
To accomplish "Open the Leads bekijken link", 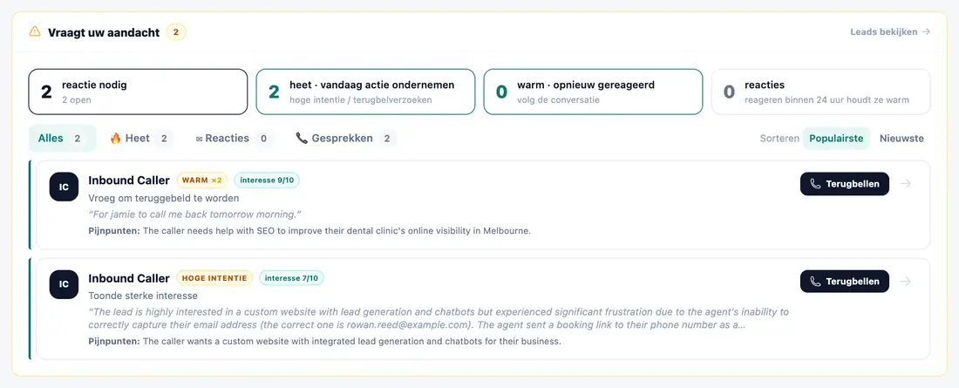I will pos(890,31).
